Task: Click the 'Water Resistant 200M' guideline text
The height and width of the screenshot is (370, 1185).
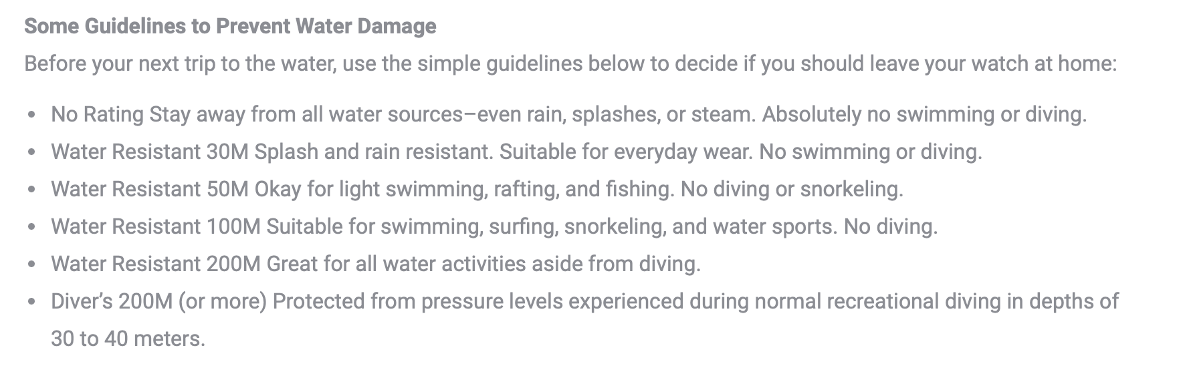Action: [x=376, y=264]
